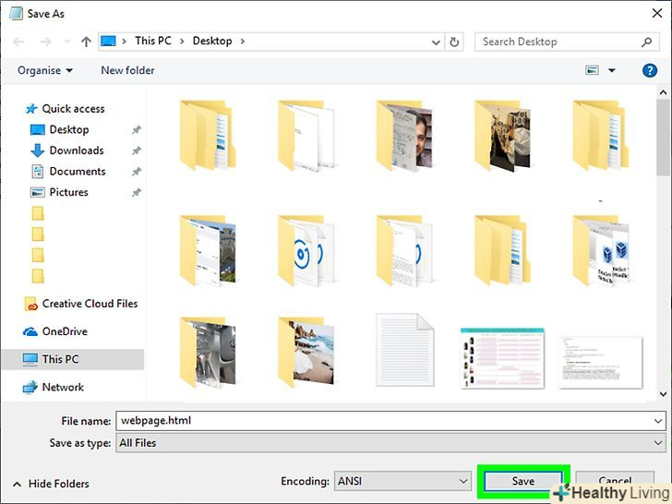Image resolution: width=672 pixels, height=504 pixels.
Task: Create a New folder
Action: point(127,70)
